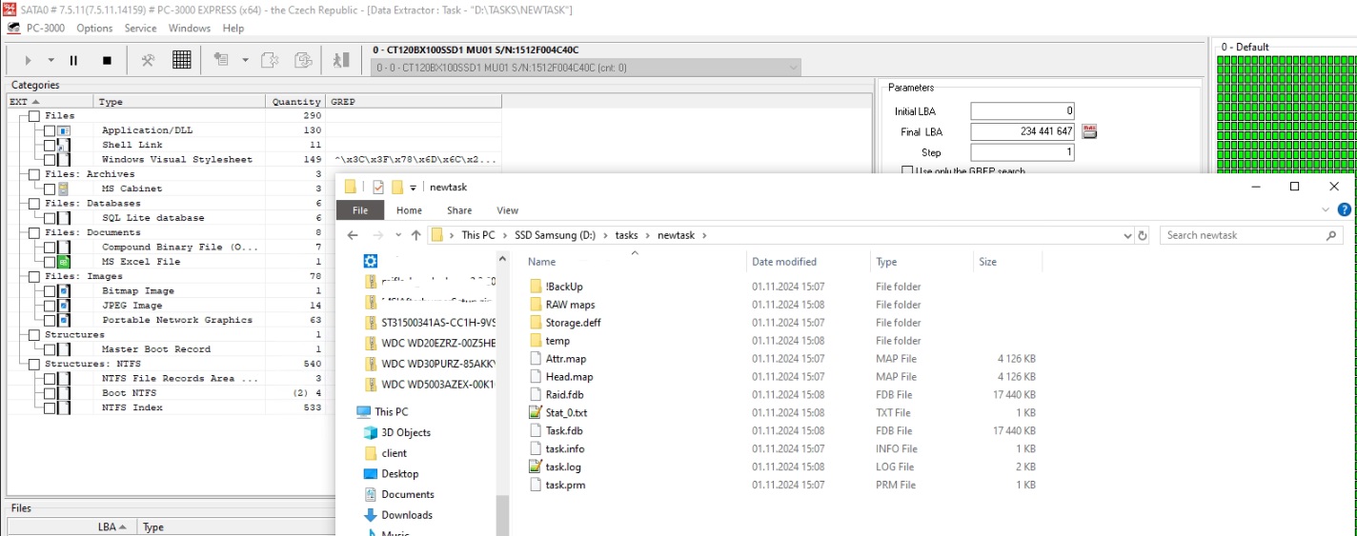
Task: Stop the task with the square button
Action: point(107,60)
